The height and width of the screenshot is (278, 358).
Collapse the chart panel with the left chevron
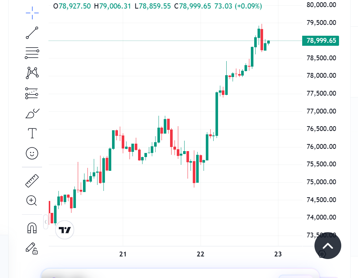pyautogui.click(x=45, y=222)
